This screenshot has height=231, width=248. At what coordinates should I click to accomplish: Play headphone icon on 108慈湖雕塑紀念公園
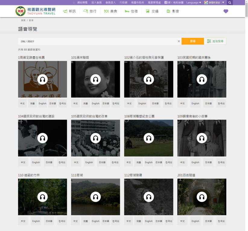tap(149, 138)
